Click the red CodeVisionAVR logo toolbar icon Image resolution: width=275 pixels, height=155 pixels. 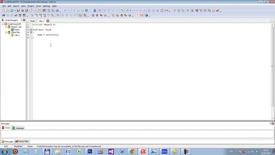142,15
